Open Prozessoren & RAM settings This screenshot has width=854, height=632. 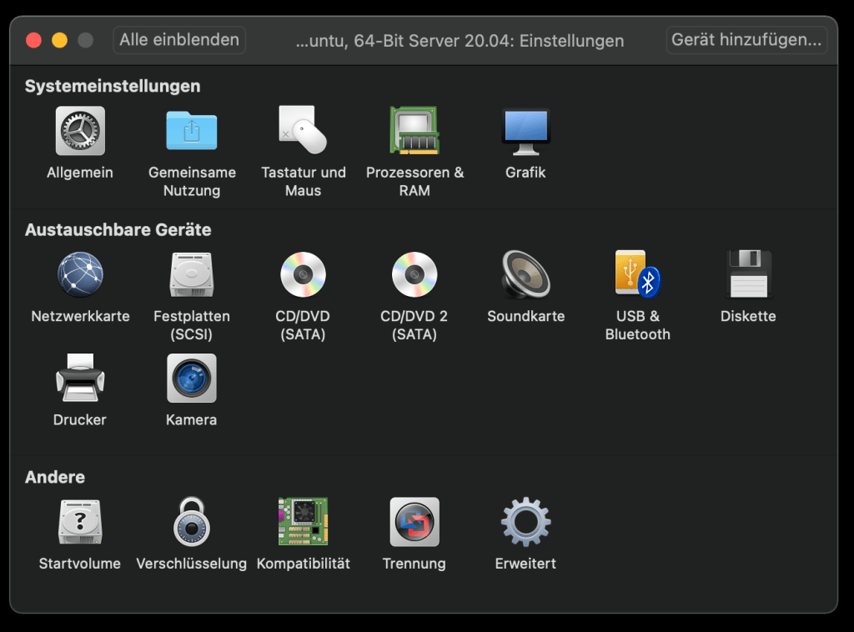(x=414, y=131)
